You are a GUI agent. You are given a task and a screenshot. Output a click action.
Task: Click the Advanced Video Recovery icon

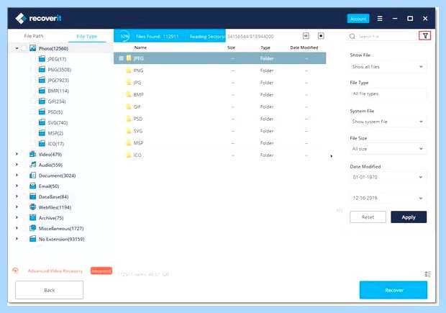click(x=15, y=271)
